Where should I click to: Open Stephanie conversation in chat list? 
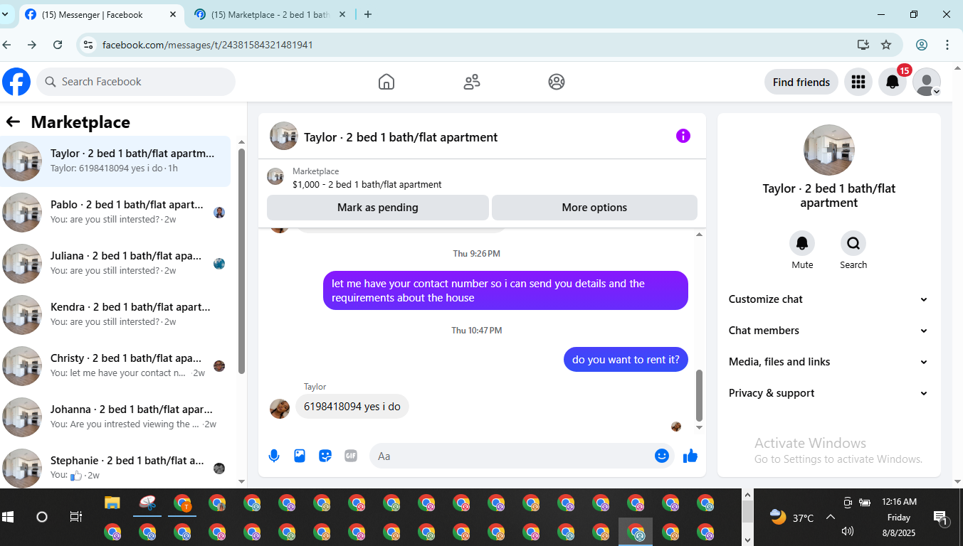click(115, 467)
